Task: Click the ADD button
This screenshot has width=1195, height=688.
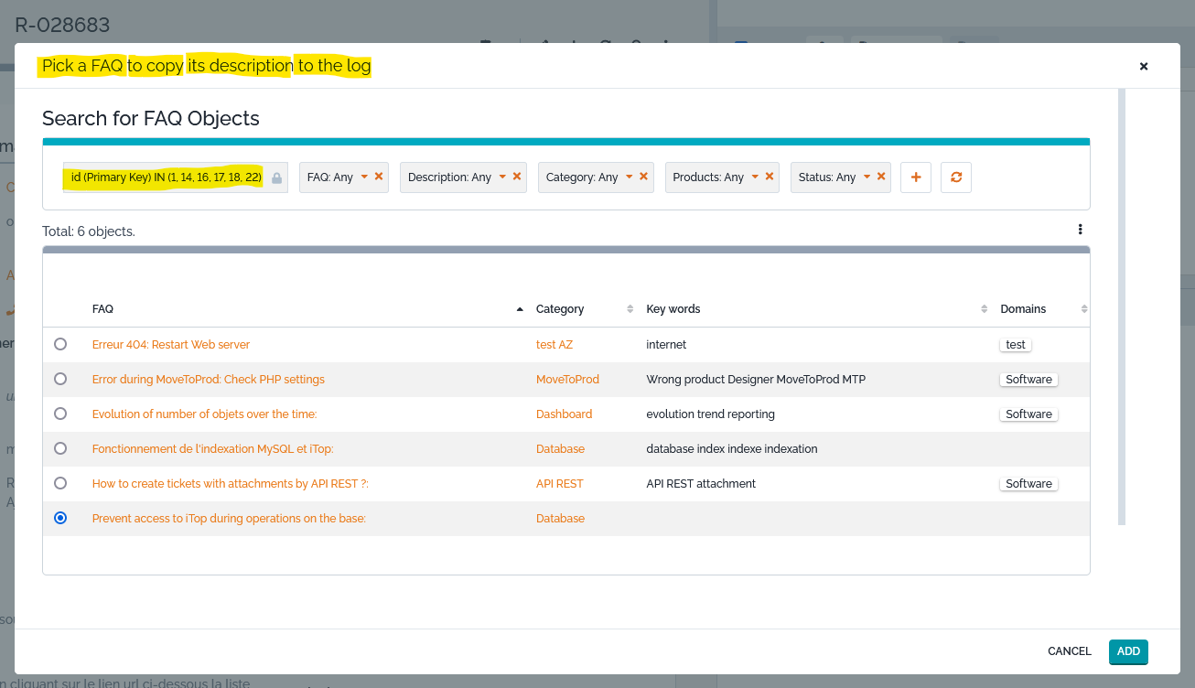Action: point(1128,651)
